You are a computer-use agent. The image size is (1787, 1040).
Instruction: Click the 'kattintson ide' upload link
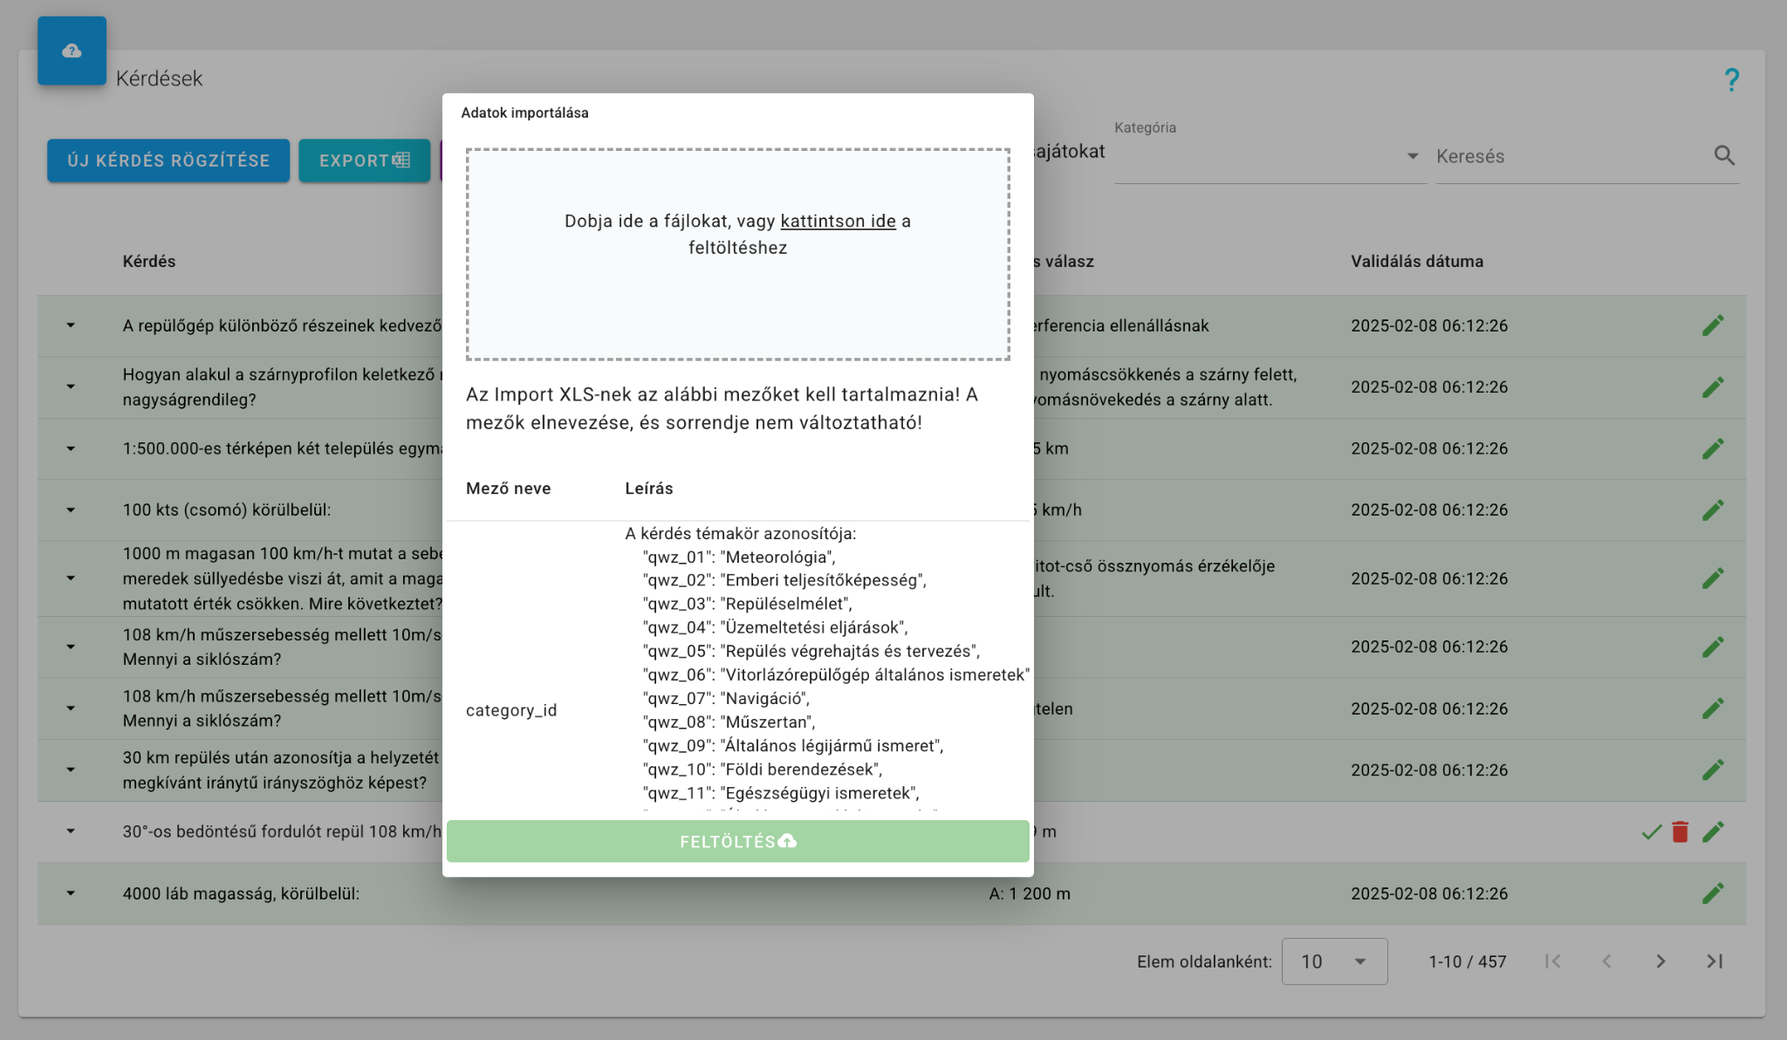coord(838,222)
